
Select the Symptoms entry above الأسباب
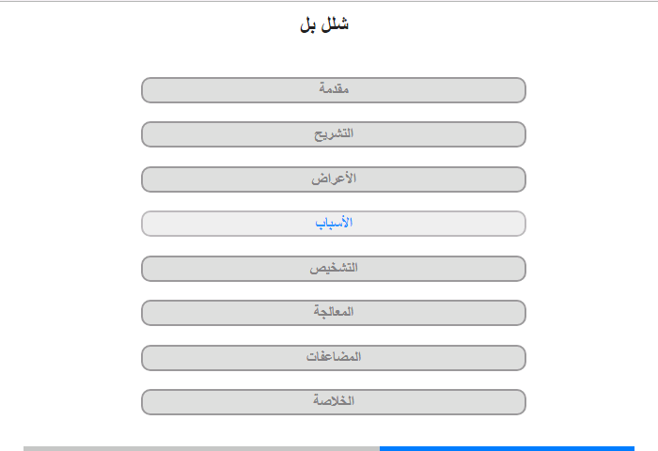tap(334, 179)
